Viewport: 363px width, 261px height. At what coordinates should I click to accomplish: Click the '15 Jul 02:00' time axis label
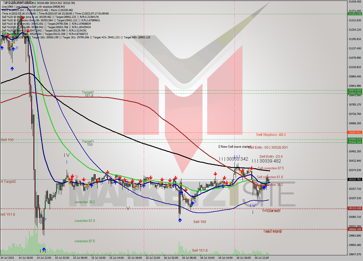62,258
